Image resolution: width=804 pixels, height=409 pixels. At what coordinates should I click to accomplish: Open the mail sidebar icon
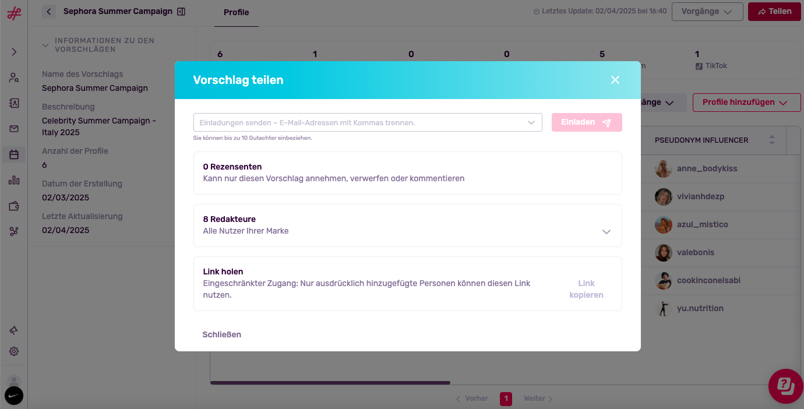tap(14, 129)
